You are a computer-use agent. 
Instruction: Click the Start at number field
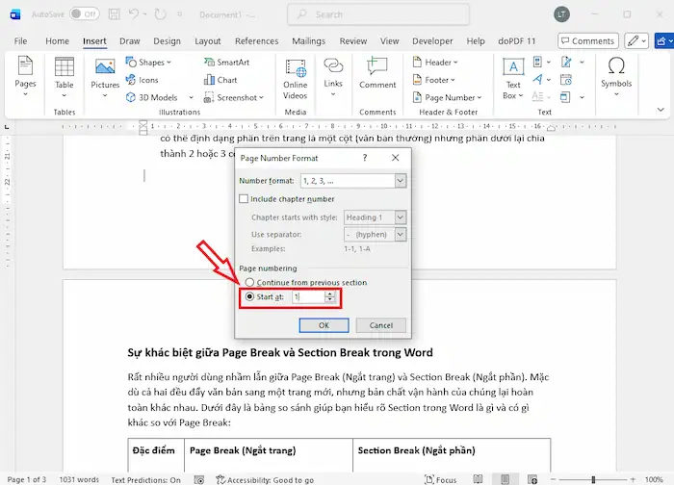308,297
